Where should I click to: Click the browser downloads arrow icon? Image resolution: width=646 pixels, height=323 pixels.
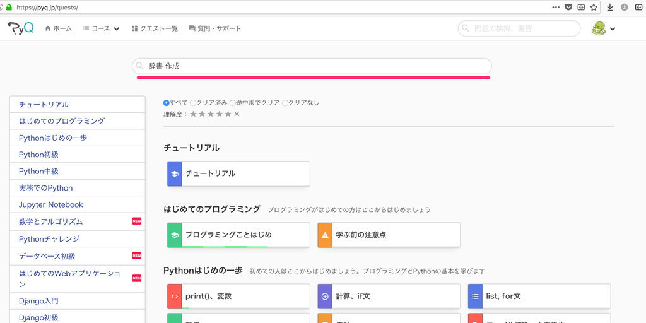click(x=611, y=7)
